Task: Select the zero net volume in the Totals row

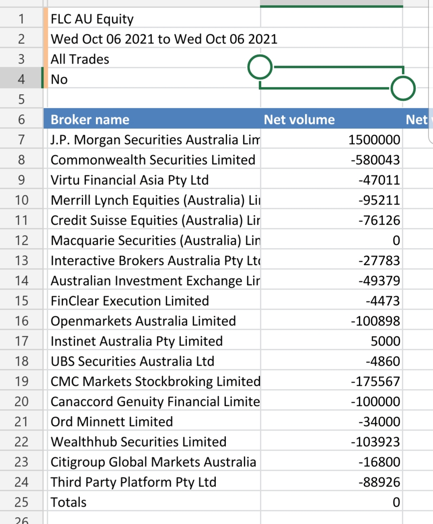Action: tap(331, 502)
